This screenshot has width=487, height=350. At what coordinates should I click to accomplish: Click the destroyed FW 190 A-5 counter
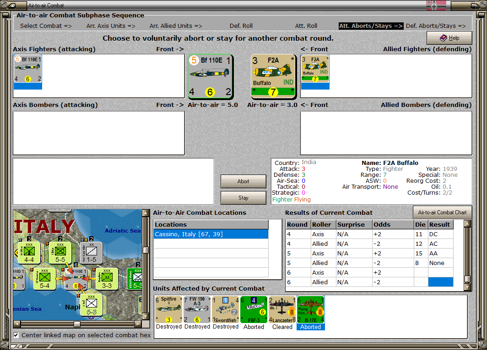coord(197,310)
